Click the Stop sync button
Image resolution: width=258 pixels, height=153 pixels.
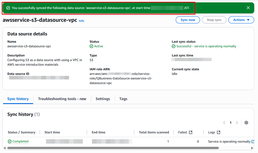click(x=214, y=20)
